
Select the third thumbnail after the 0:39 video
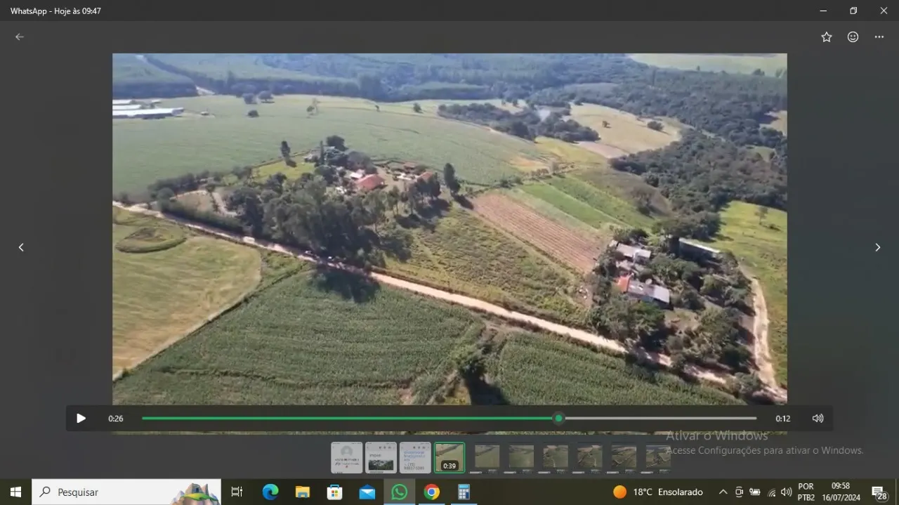(x=556, y=457)
